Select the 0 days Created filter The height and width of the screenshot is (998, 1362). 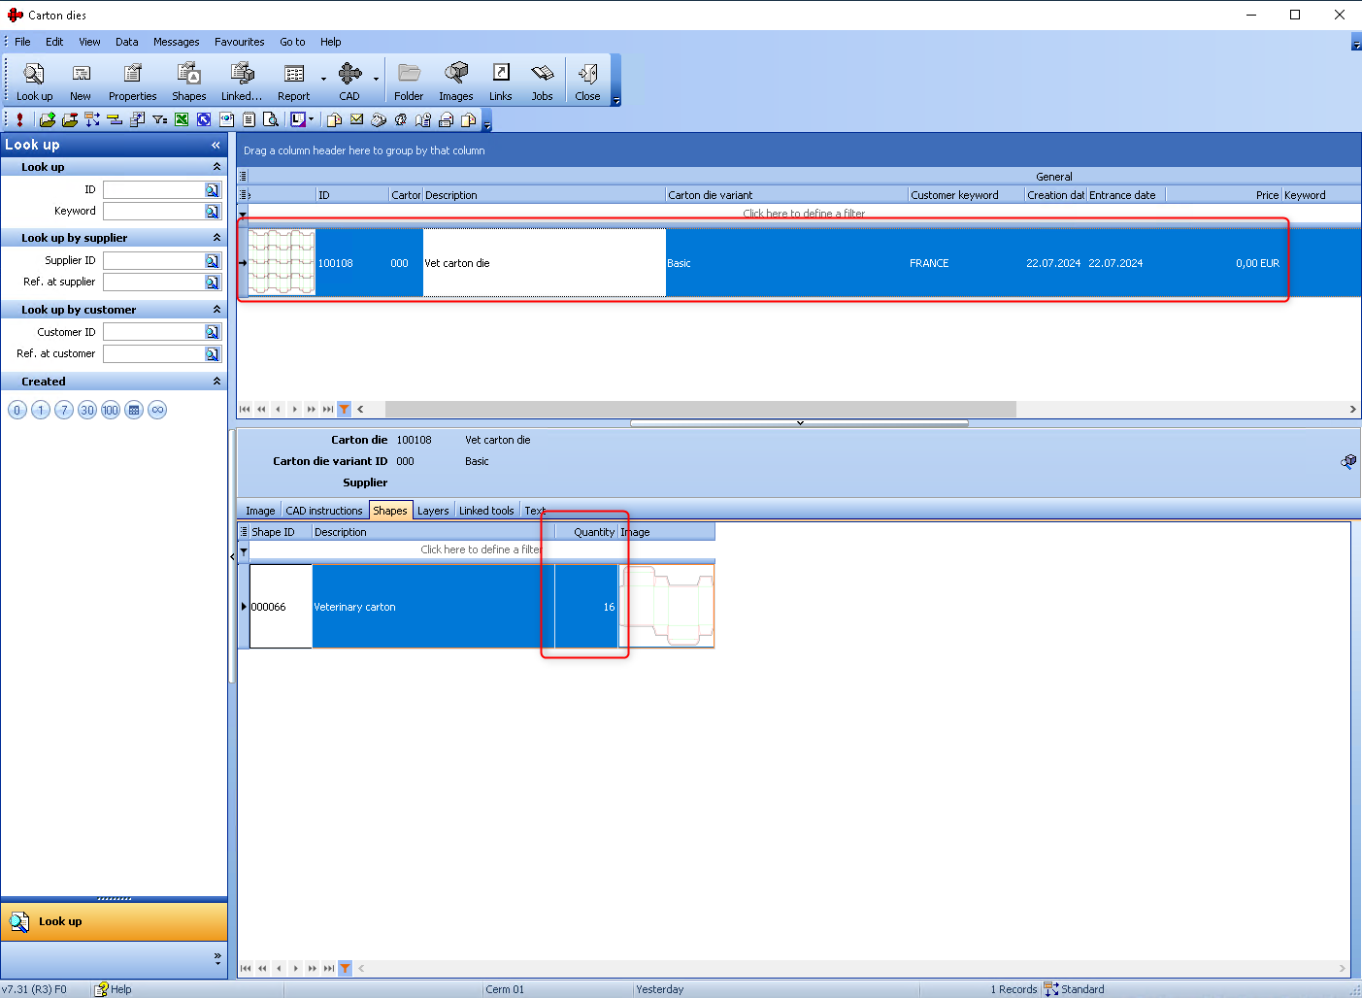tap(17, 410)
